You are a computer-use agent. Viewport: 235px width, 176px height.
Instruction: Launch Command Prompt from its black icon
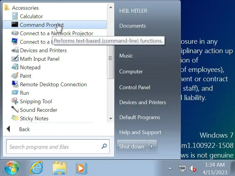click(15, 25)
